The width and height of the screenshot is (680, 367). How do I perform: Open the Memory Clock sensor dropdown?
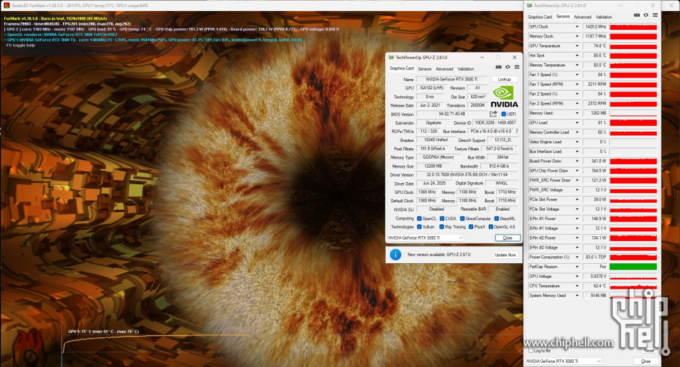(577, 36)
